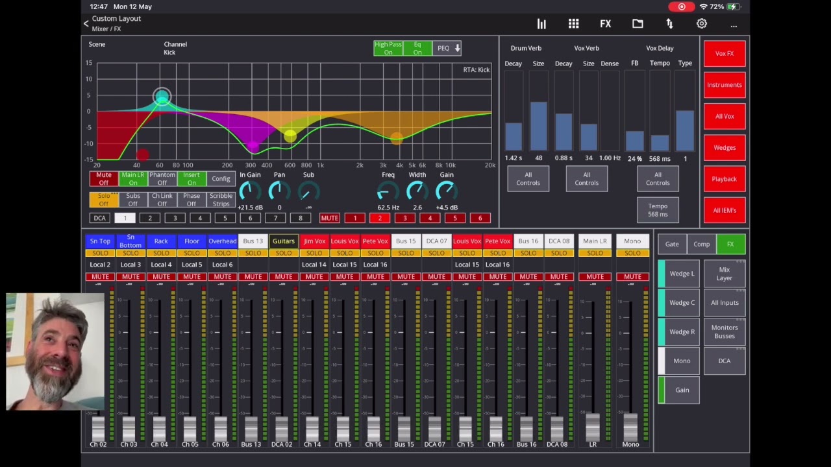This screenshot has width=831, height=467.
Task: Toggle the Eq On button
Action: (417, 49)
